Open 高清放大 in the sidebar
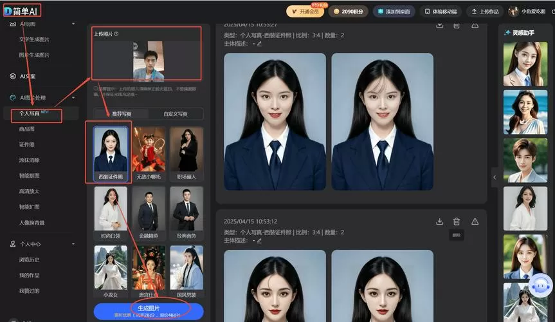The image size is (555, 322). click(29, 191)
